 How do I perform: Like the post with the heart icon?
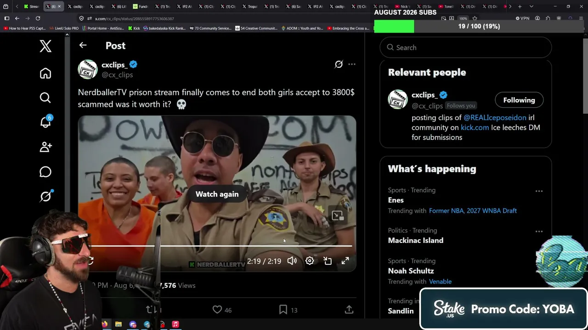217,310
